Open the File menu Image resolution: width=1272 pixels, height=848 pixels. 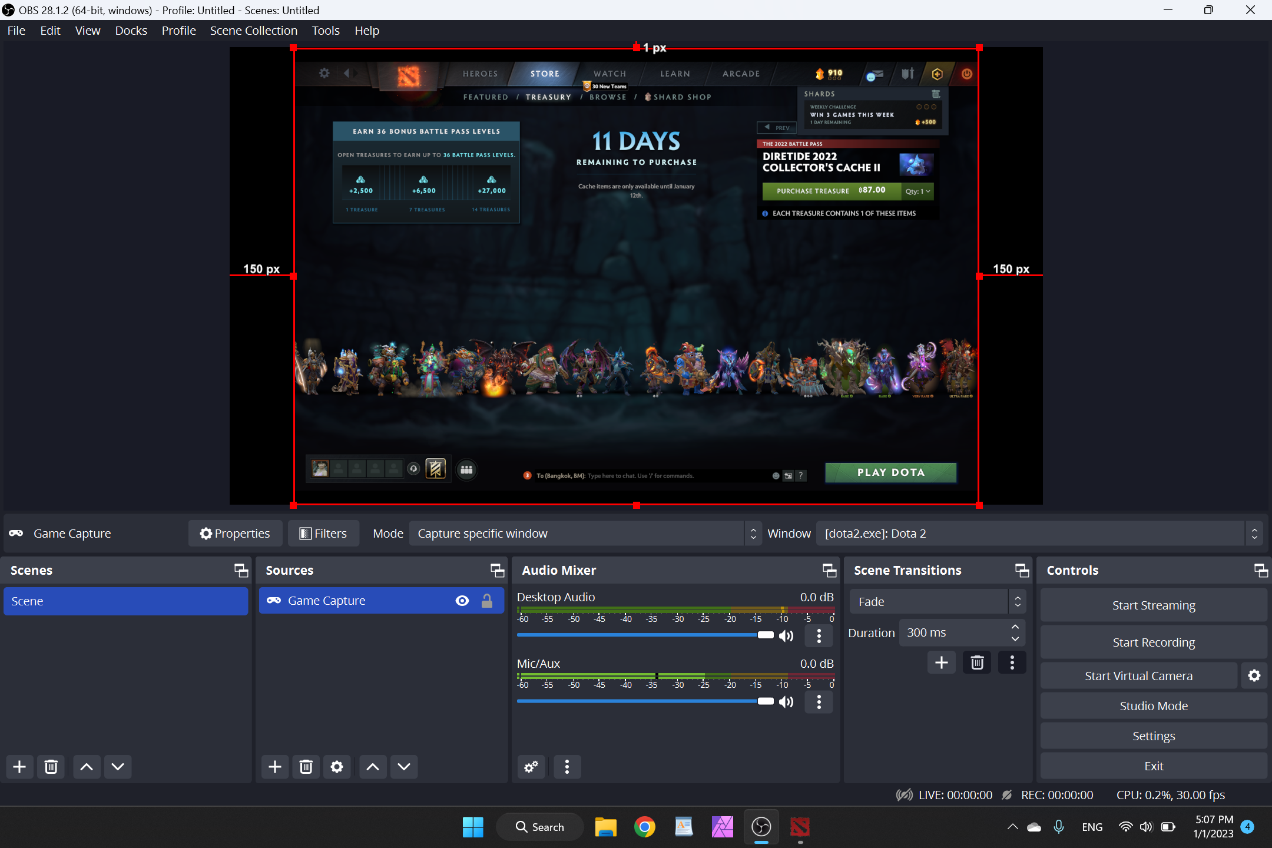(x=16, y=31)
